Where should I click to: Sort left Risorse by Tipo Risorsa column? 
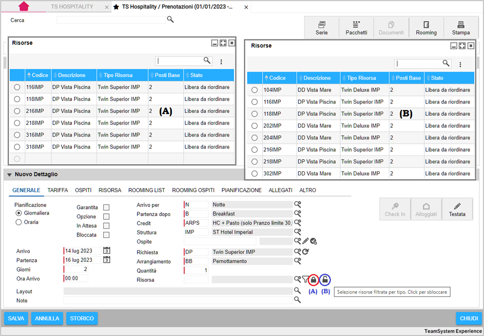point(122,75)
